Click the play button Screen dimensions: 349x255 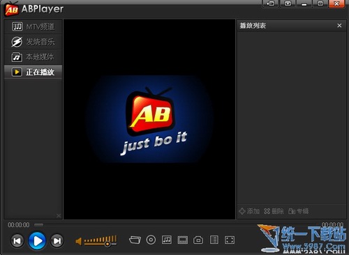[x=37, y=241]
